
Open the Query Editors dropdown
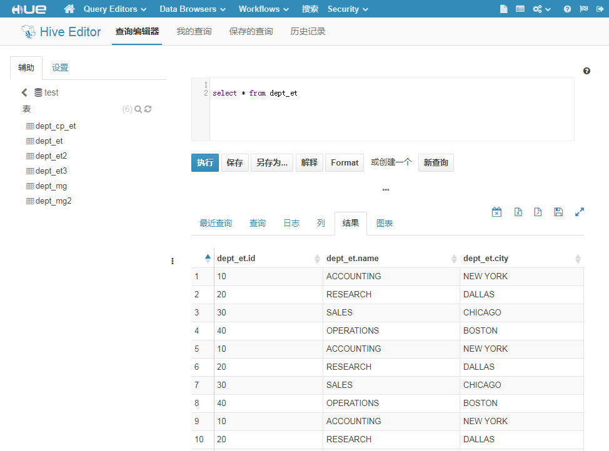115,9
